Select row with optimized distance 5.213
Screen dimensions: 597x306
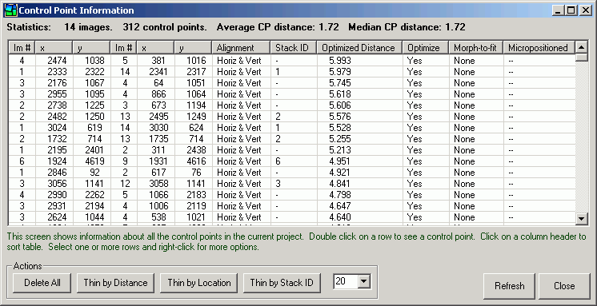click(292, 150)
